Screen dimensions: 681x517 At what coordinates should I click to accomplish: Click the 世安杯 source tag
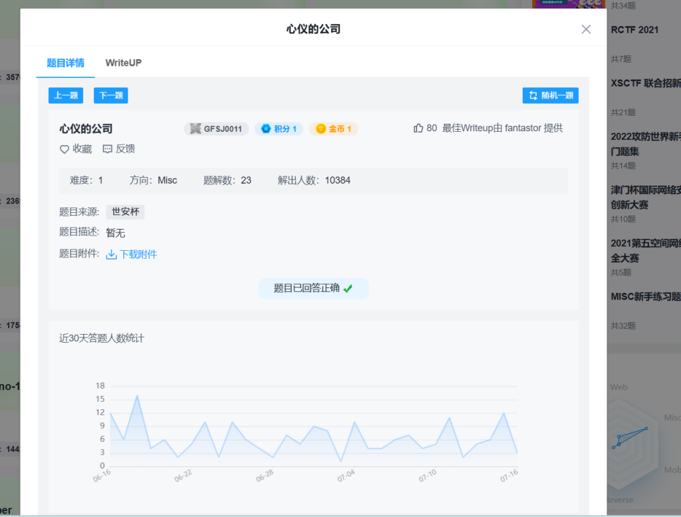point(125,212)
